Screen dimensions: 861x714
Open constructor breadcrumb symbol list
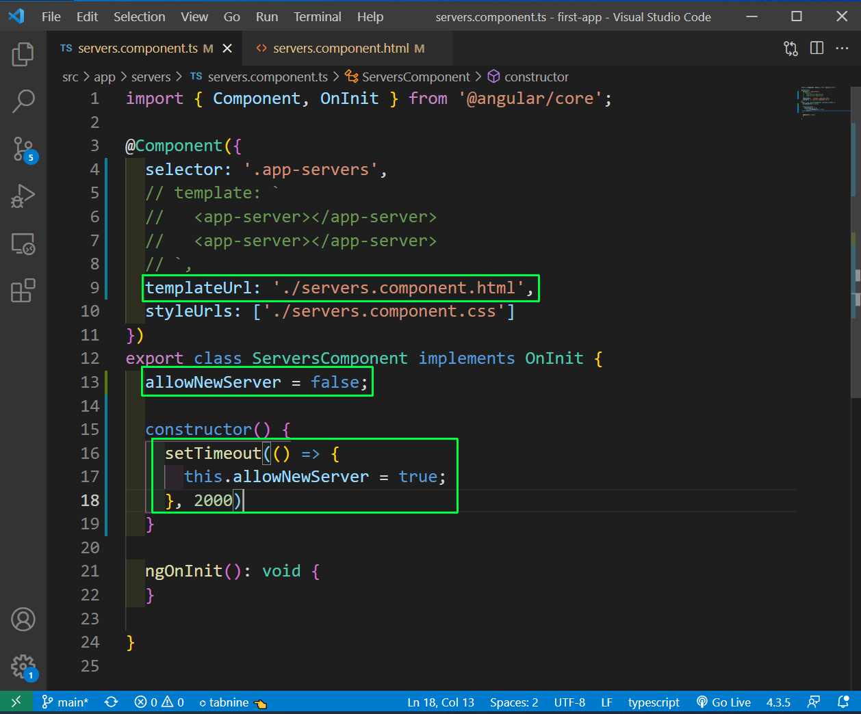coord(528,77)
